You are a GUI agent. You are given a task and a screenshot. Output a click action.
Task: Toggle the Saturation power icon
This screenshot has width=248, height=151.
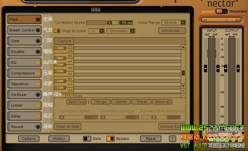click(x=38, y=84)
